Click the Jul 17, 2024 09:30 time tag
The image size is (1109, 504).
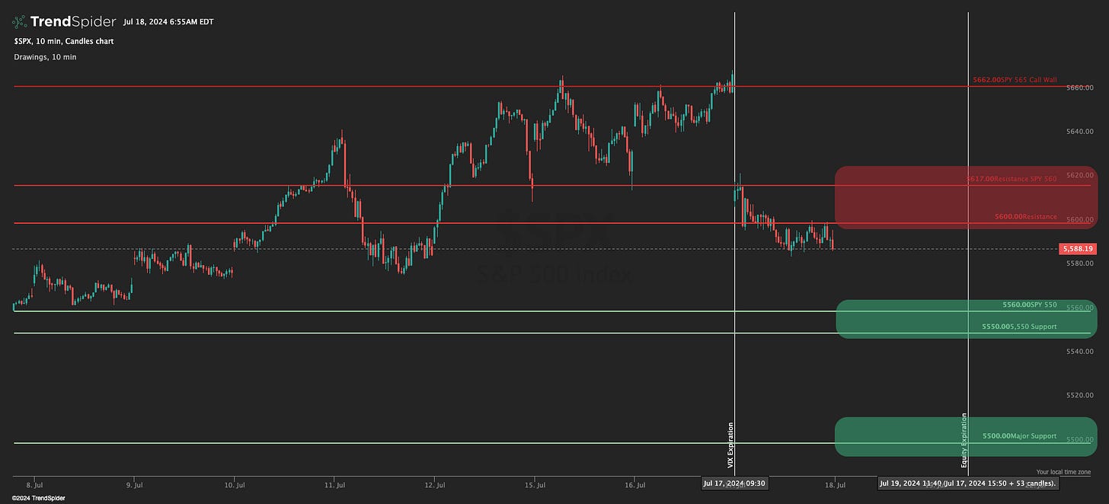pos(733,483)
